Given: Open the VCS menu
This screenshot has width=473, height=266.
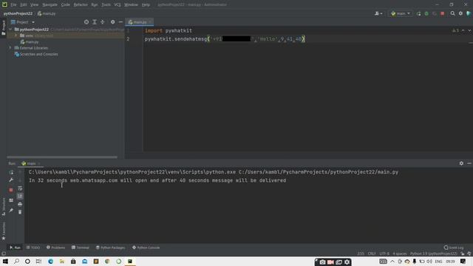Looking at the screenshot, I should (118, 5).
